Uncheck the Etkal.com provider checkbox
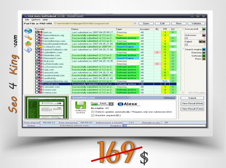The height and width of the screenshot is (168, 226). click(37, 61)
